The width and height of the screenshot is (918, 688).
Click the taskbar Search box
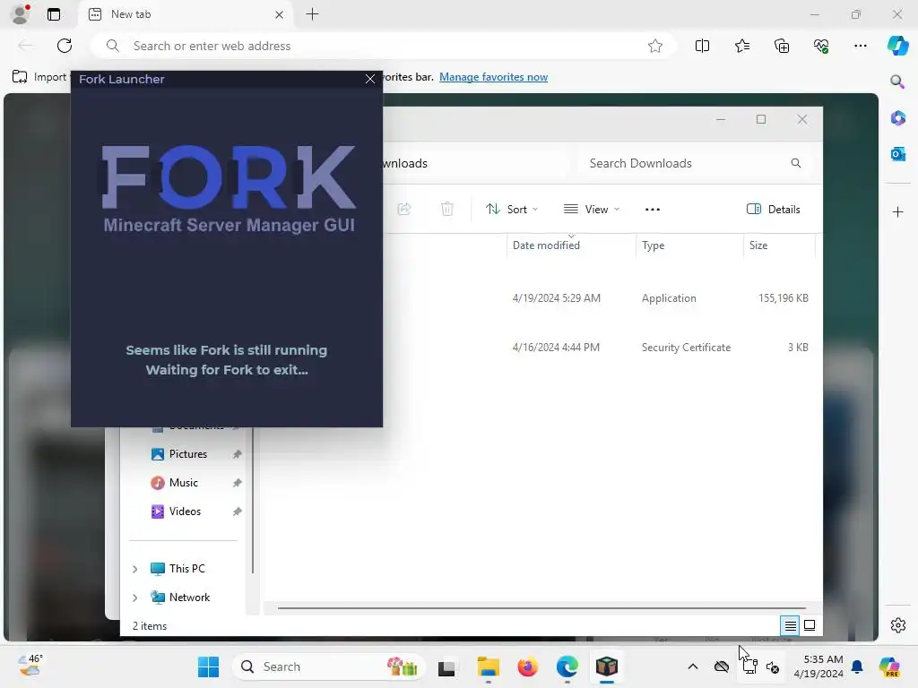pos(328,666)
